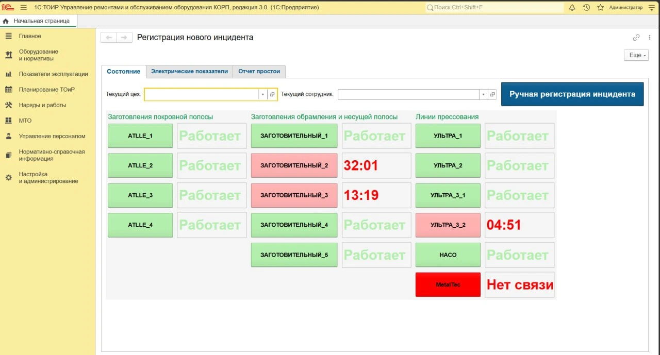Click the ATLLE_4 equipment button
Image resolution: width=660 pixels, height=355 pixels.
(x=140, y=225)
